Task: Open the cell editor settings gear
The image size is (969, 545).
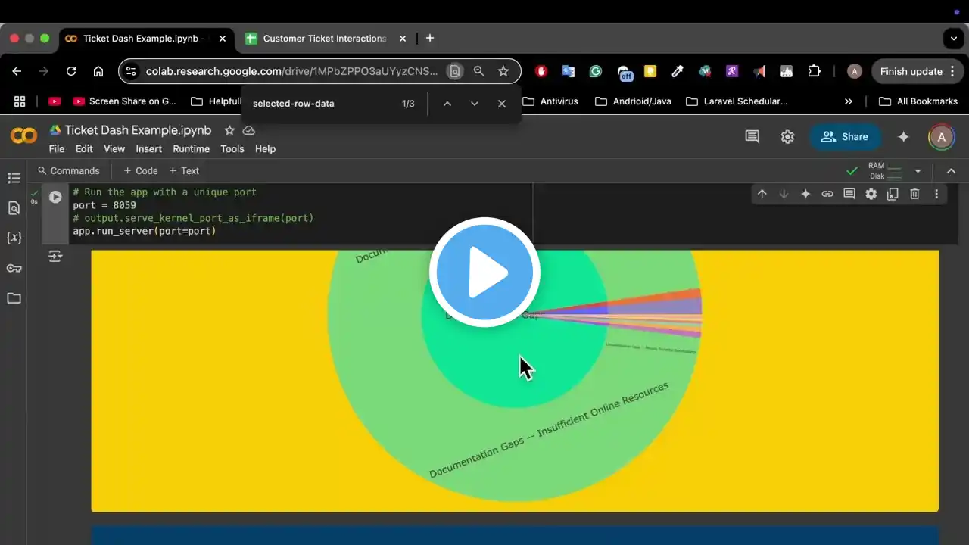Action: point(871,194)
